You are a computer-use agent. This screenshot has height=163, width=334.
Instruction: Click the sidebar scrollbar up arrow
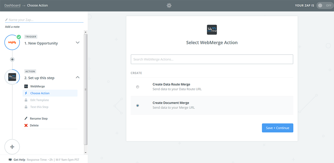(86, 32)
